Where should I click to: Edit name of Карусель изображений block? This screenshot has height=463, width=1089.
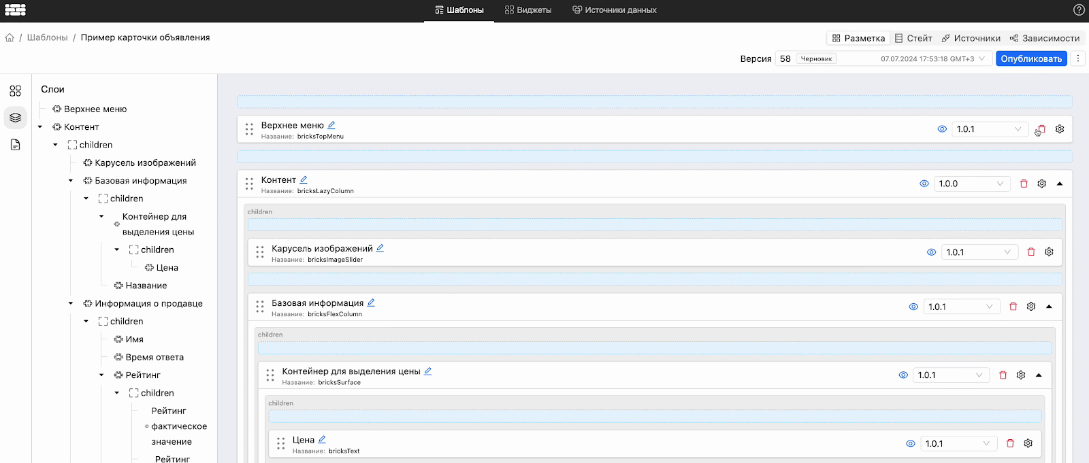pyautogui.click(x=380, y=248)
